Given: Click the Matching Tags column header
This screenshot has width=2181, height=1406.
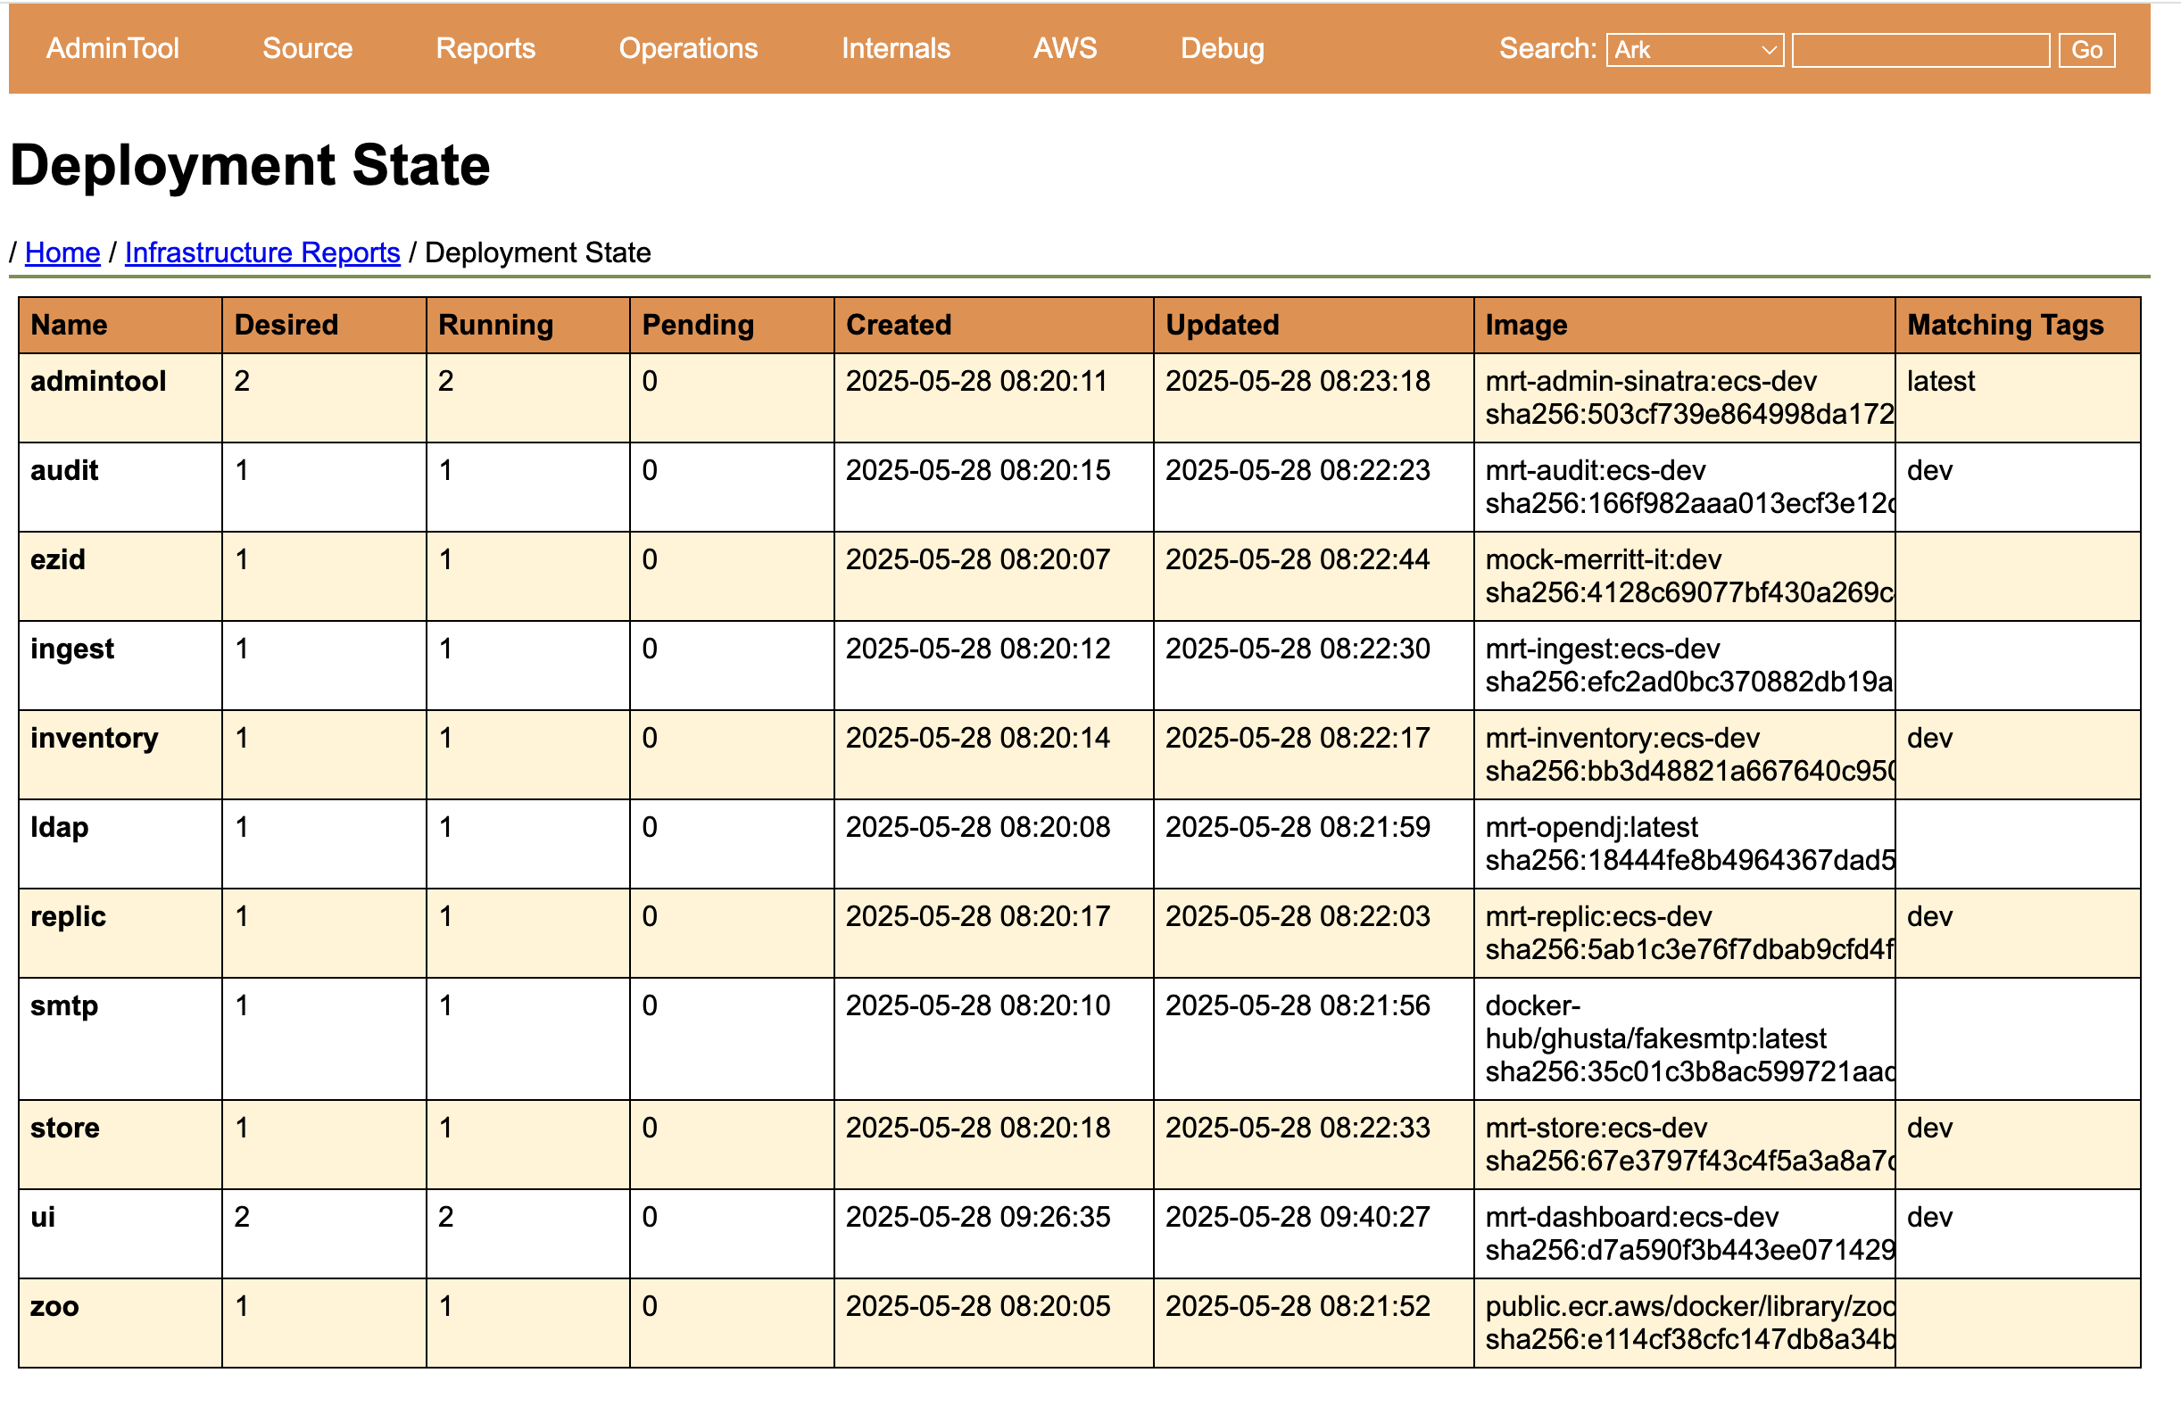Looking at the screenshot, I should click(2018, 325).
